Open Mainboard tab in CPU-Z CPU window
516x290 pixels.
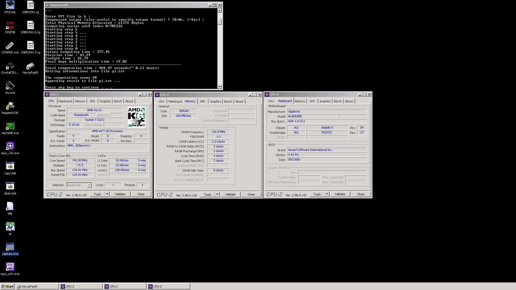coord(65,101)
